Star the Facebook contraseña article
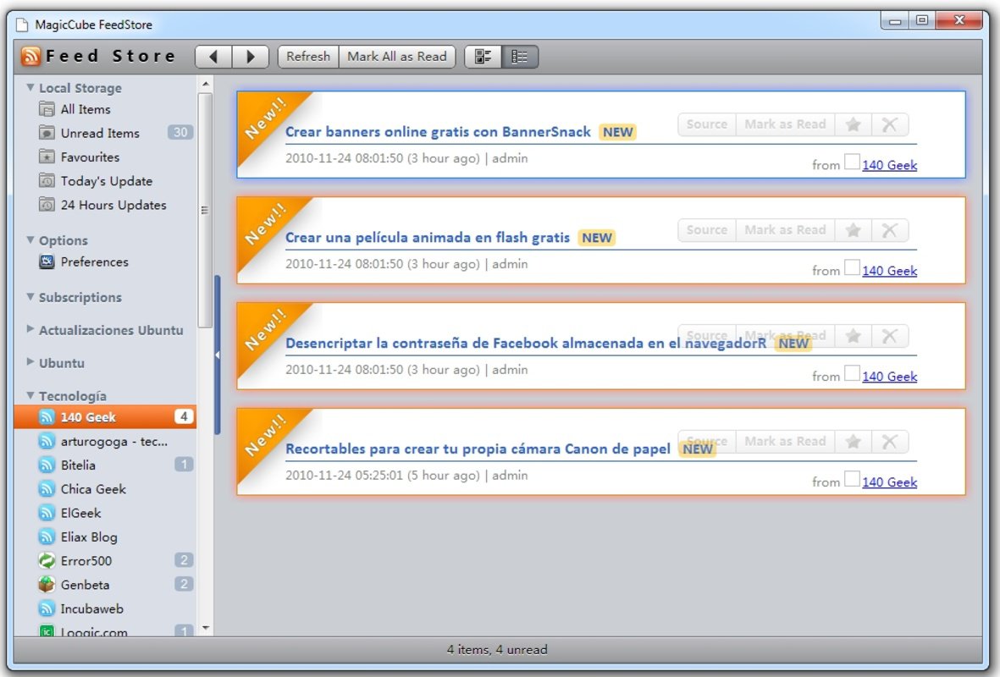This screenshot has height=677, width=1000. coord(854,336)
